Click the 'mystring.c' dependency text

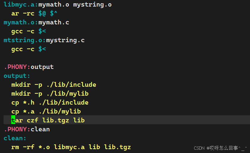(65, 40)
